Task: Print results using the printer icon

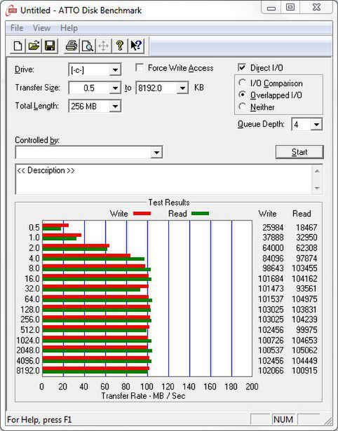Action: click(x=72, y=46)
